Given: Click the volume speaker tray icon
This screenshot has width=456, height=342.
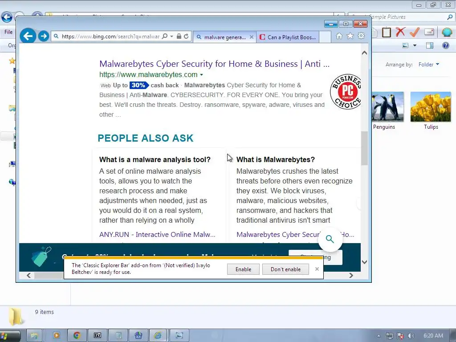Looking at the screenshot, I should (411, 336).
